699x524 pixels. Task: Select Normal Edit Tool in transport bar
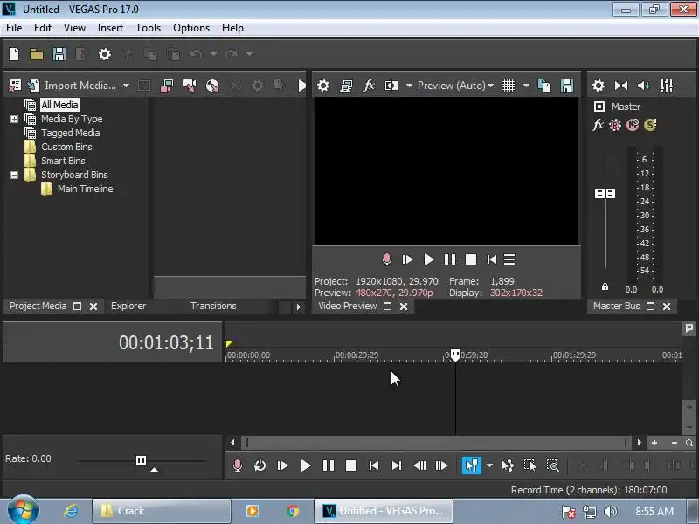tap(471, 465)
